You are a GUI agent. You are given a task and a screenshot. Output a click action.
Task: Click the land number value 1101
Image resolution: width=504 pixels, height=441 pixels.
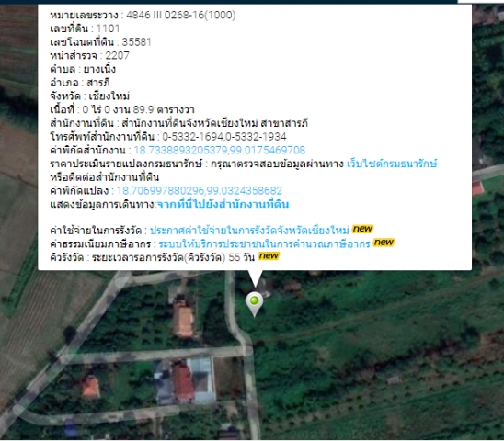click(108, 28)
